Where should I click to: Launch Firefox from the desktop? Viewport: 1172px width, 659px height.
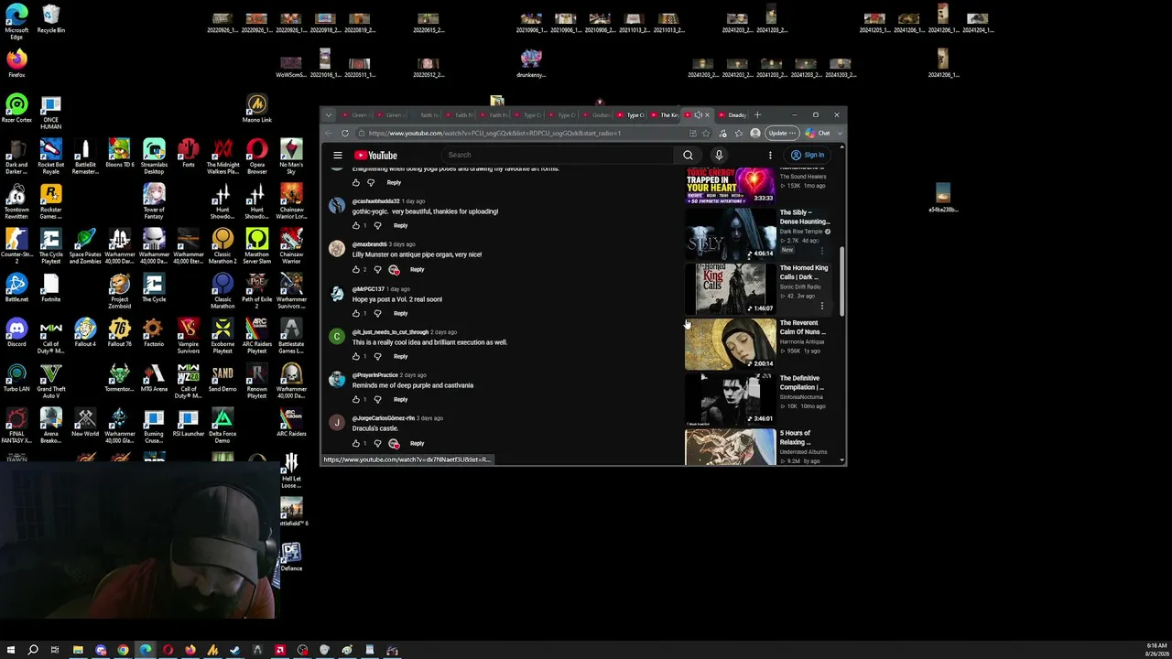(16, 63)
